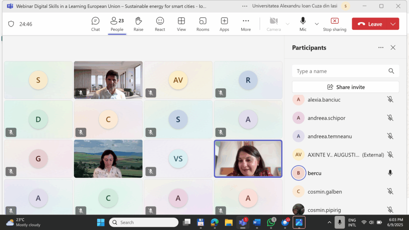The image size is (409, 230).
Task: Open the Apps menu
Action: pos(224,24)
